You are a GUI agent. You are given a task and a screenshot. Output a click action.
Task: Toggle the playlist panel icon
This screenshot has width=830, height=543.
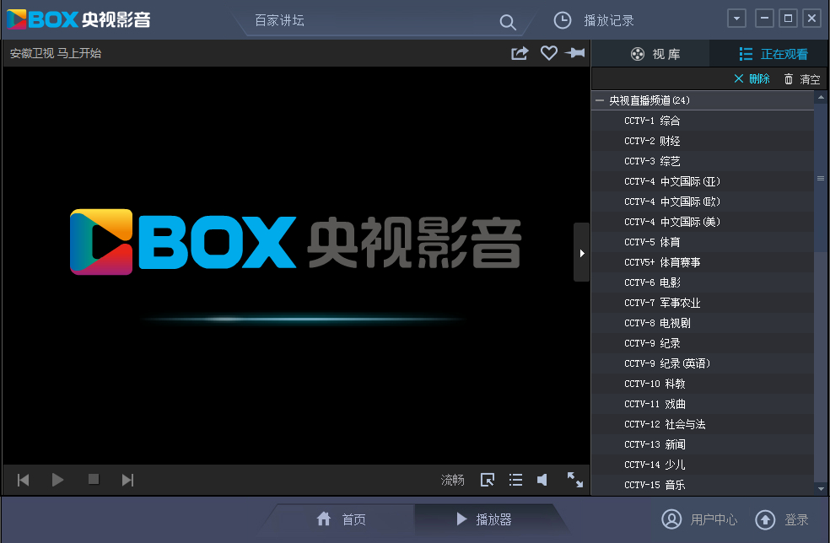(515, 480)
